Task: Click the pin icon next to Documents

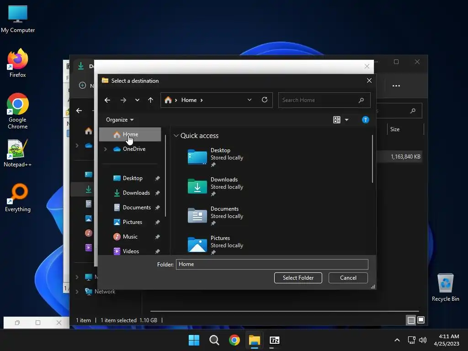Action: point(157,208)
